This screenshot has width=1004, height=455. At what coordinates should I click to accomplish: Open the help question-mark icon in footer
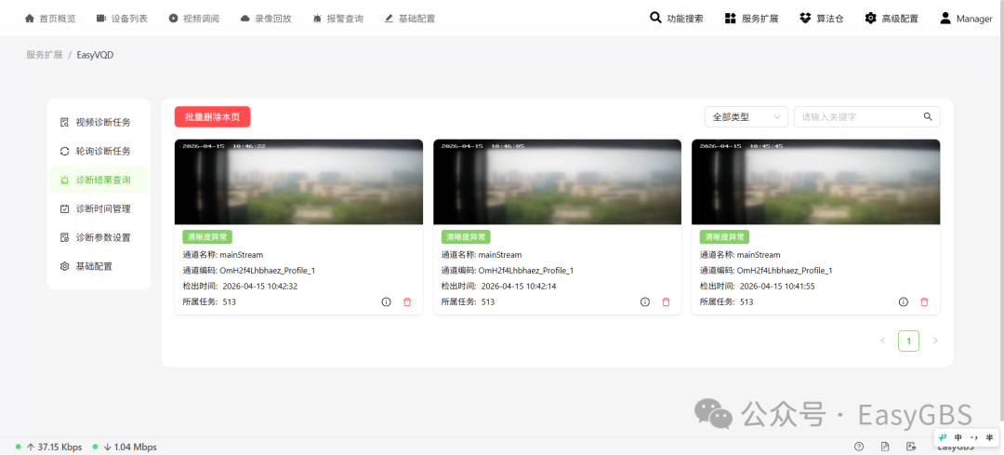click(x=859, y=447)
